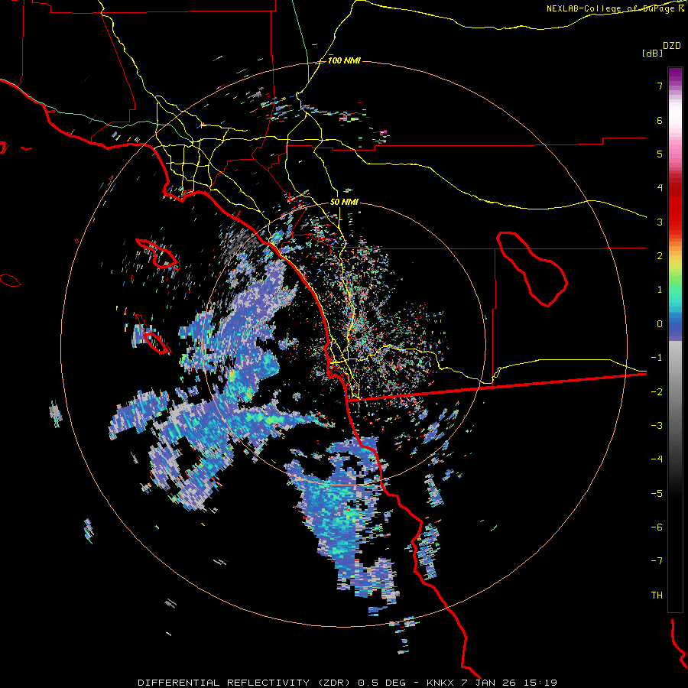Click the 2 value on the color scale

(660, 256)
